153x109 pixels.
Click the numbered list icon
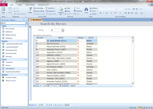tap(129, 9)
